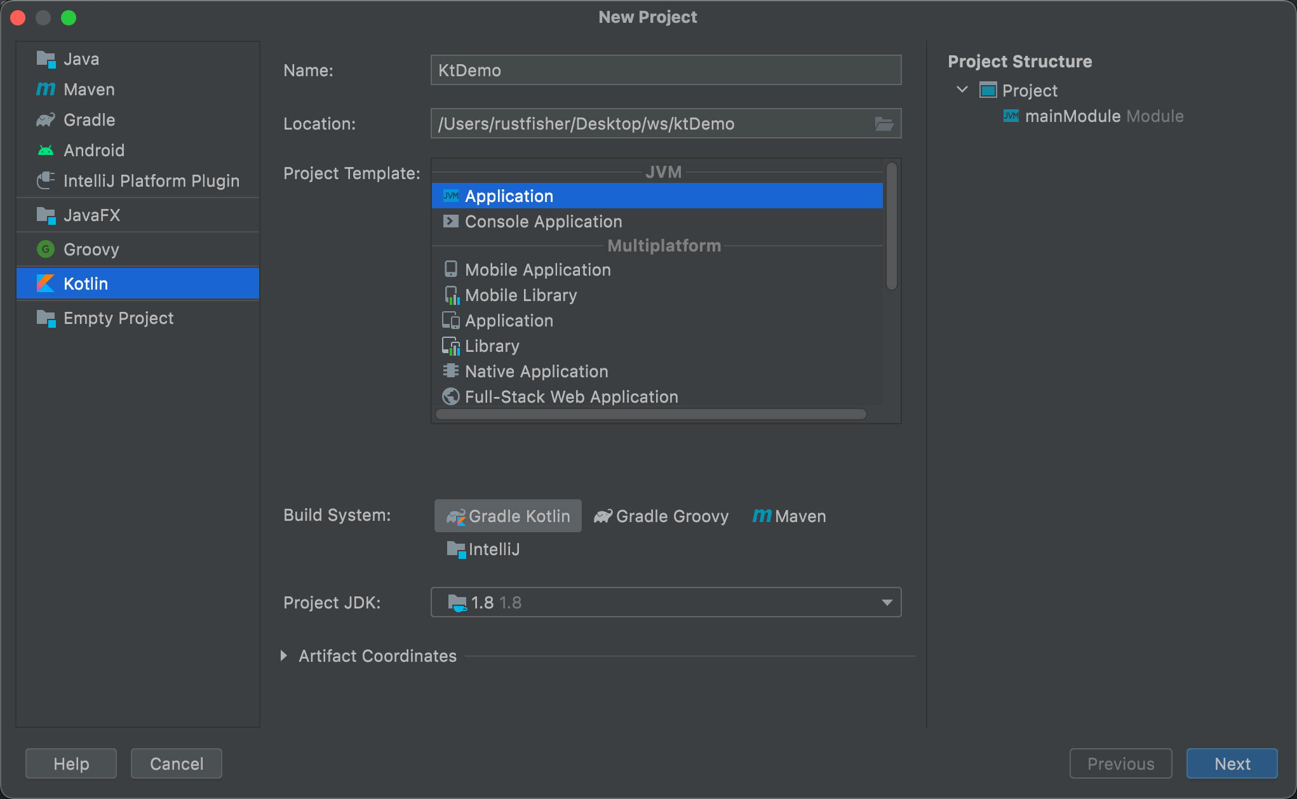Click the Cancel button
1297x799 pixels.
tap(177, 763)
